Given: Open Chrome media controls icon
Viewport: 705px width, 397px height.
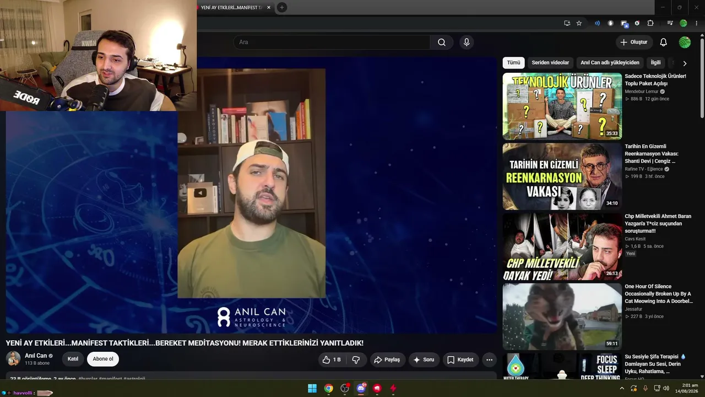Looking at the screenshot, I should (x=670, y=23).
